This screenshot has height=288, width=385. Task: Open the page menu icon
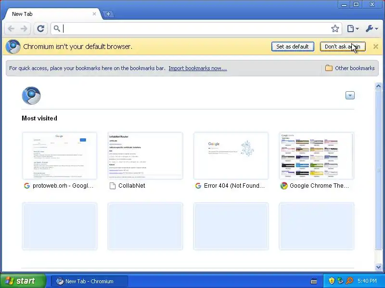coord(353,29)
